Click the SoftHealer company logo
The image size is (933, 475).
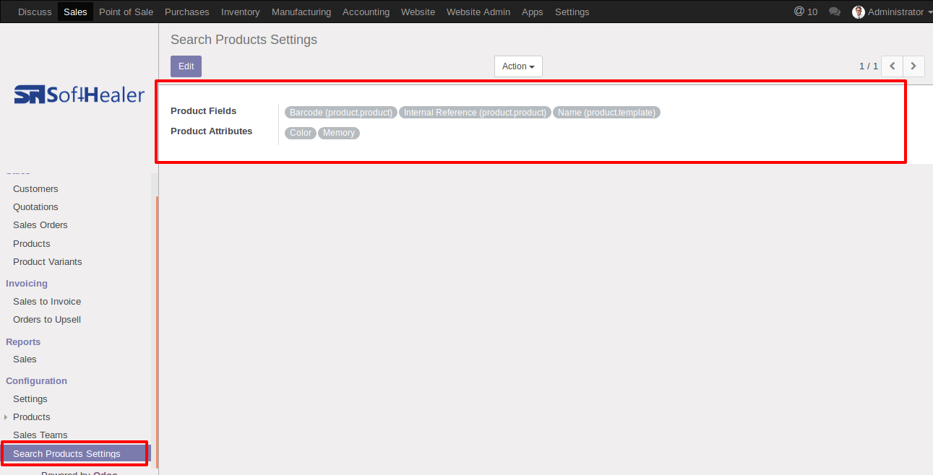point(79,94)
